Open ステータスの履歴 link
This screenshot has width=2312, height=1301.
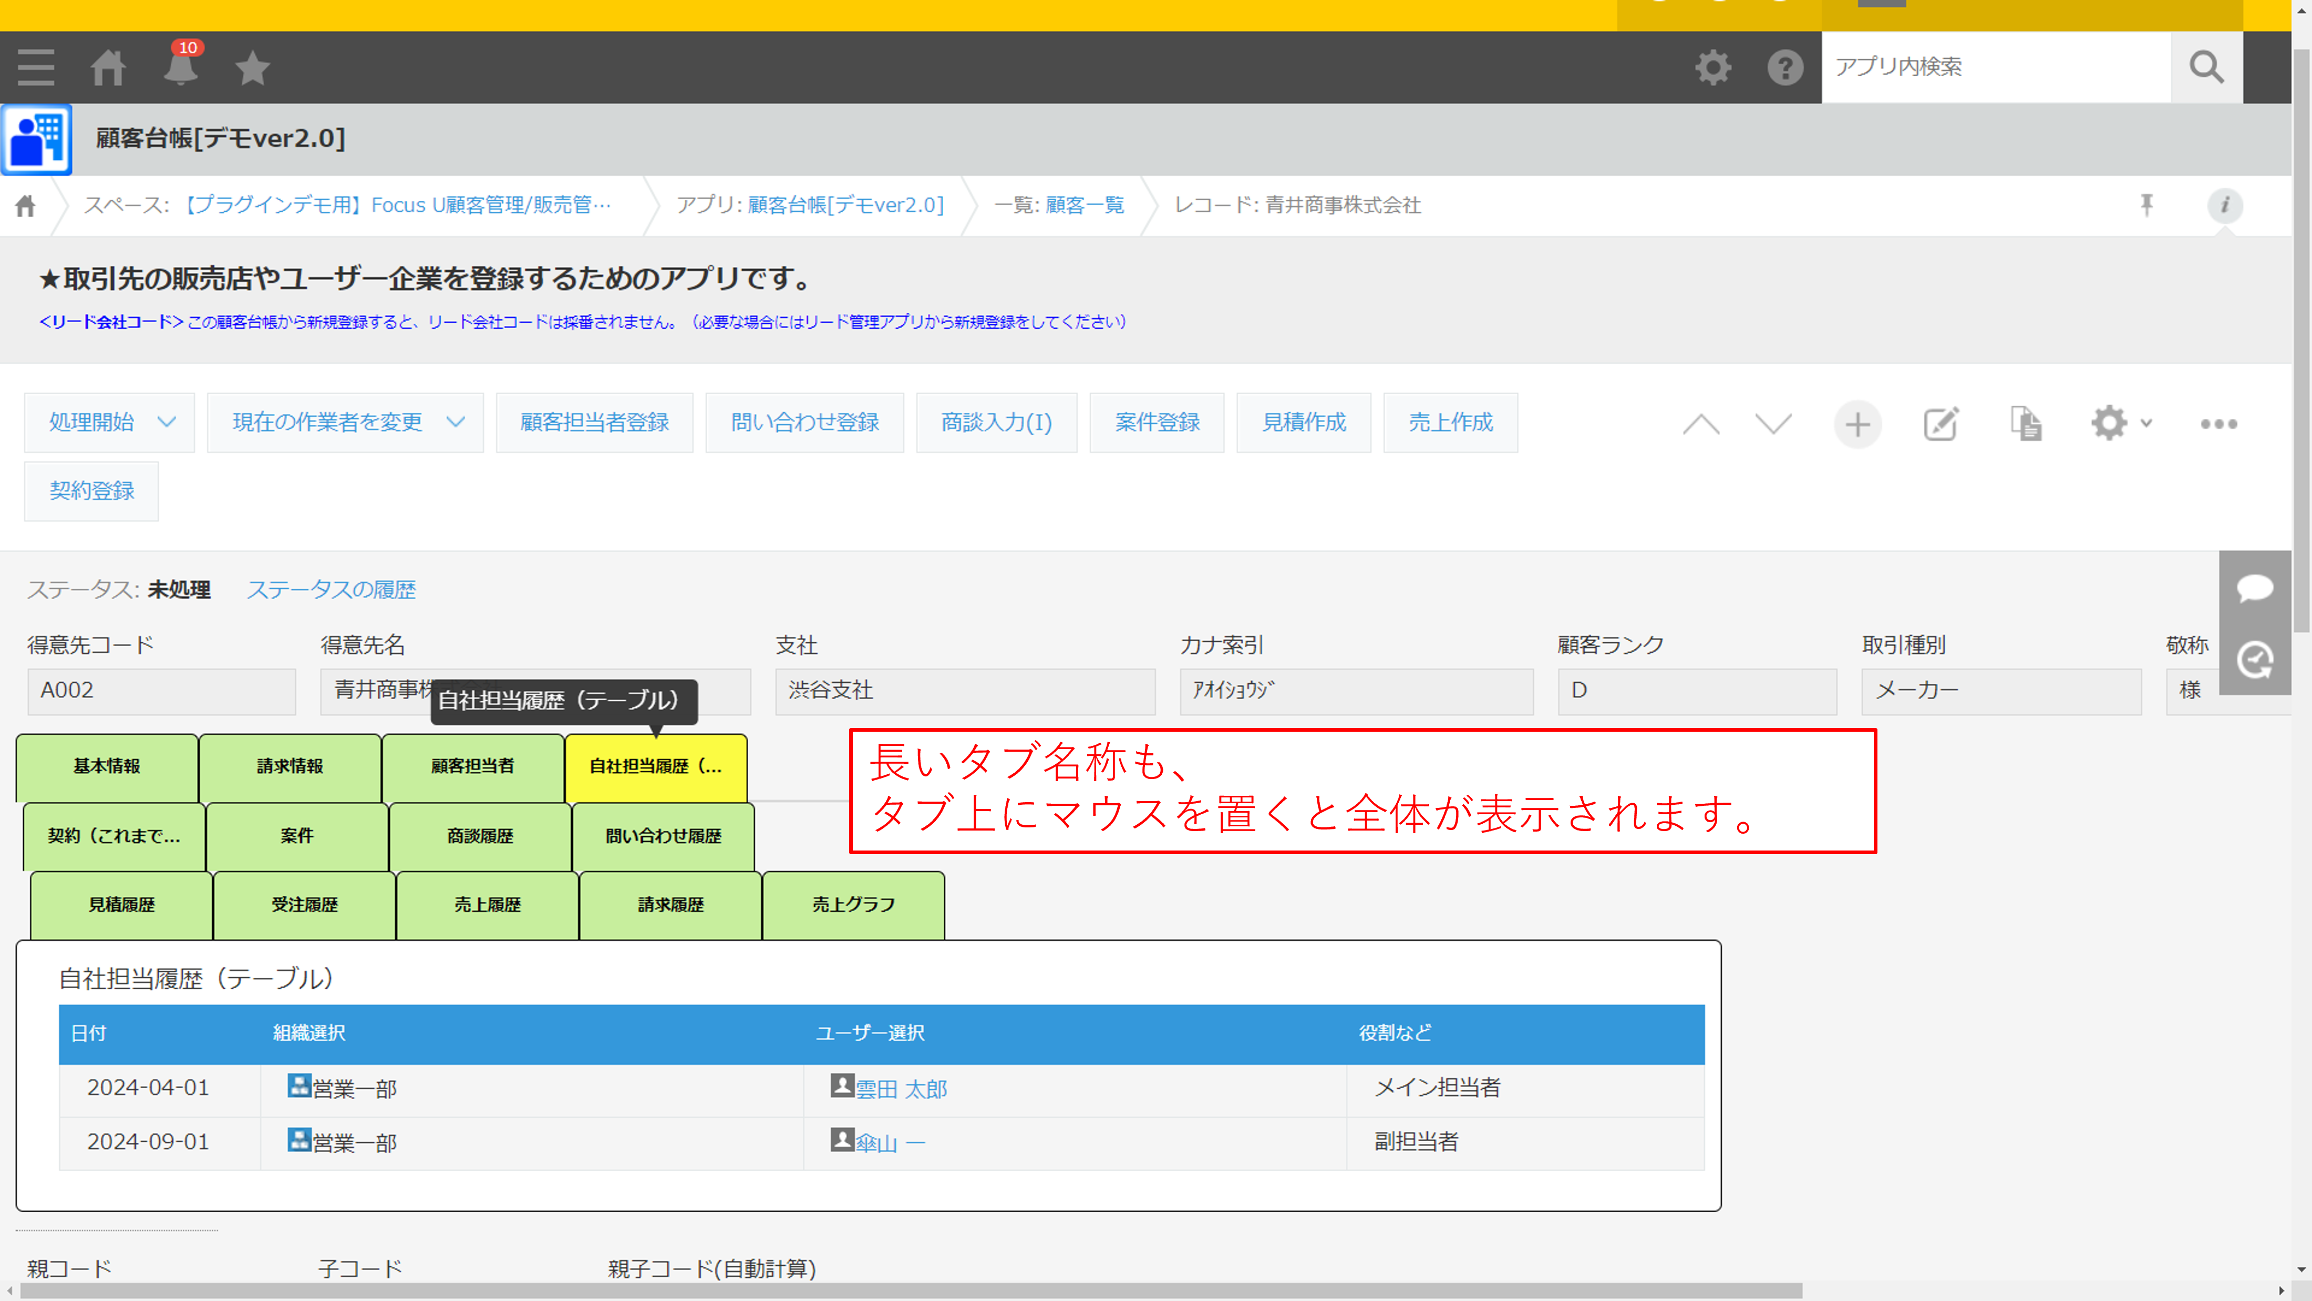click(331, 589)
